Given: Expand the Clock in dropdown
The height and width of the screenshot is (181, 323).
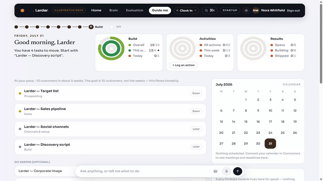Looking at the screenshot, I should pyautogui.click(x=186, y=11).
